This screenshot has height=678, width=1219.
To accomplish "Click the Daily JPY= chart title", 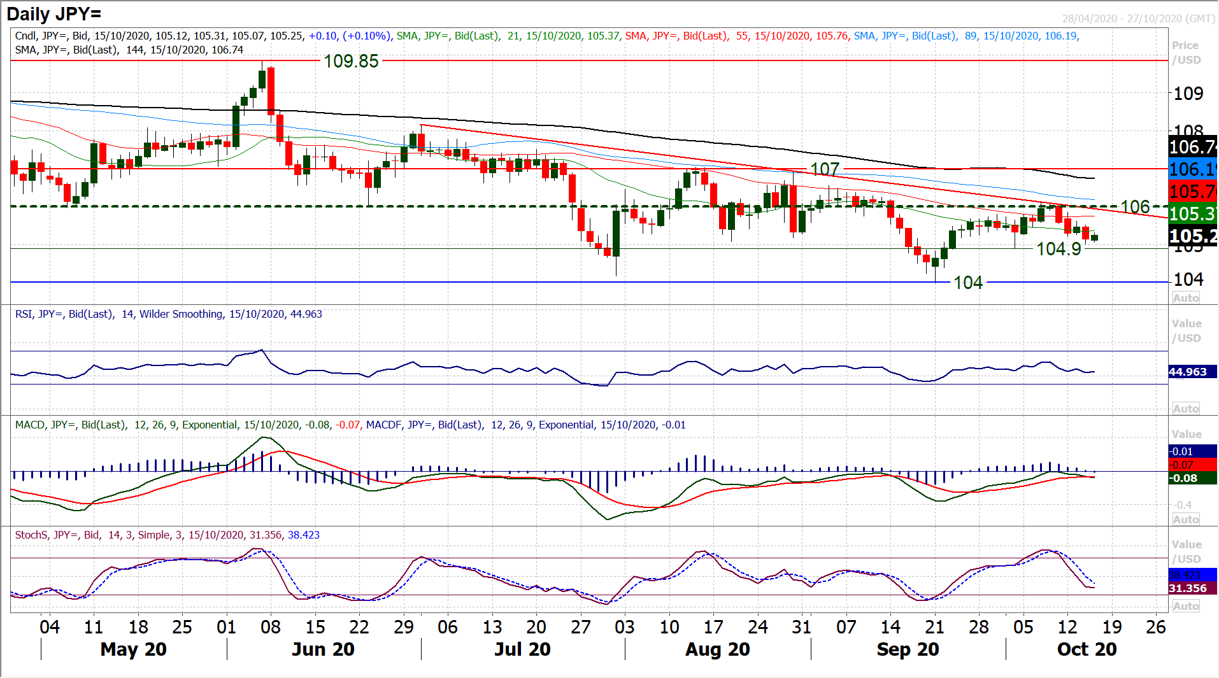I will [54, 14].
